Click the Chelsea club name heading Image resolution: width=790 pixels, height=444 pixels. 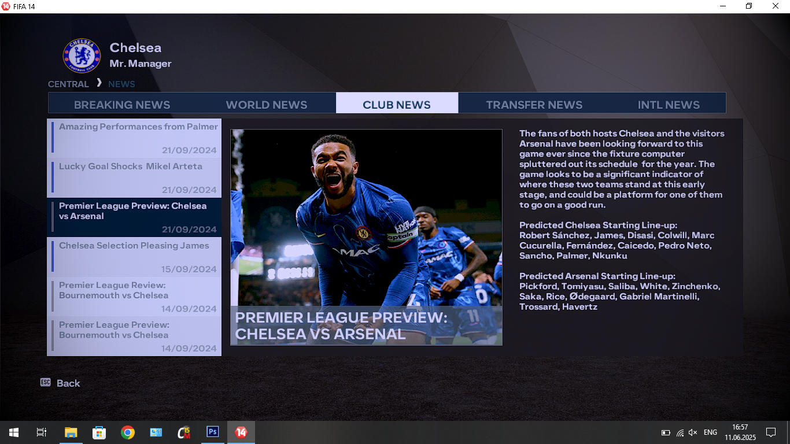(x=135, y=47)
